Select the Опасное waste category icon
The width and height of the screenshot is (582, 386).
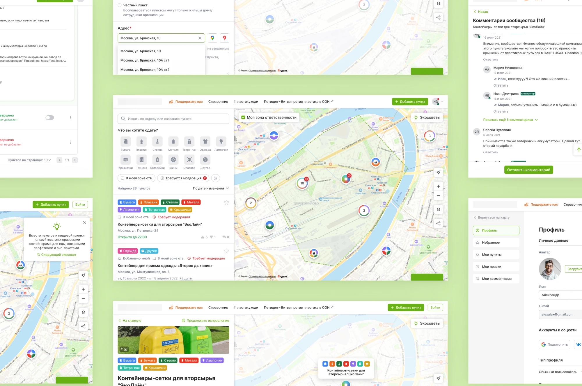point(189,160)
